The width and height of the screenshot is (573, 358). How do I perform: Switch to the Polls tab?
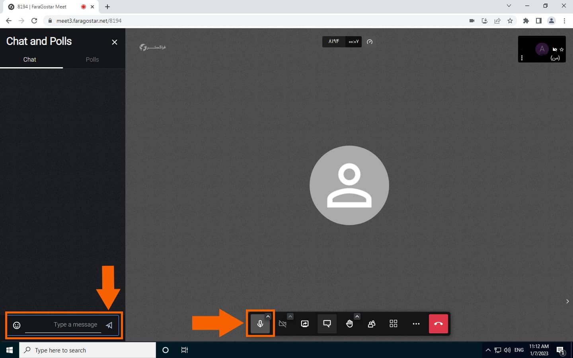[x=92, y=60]
